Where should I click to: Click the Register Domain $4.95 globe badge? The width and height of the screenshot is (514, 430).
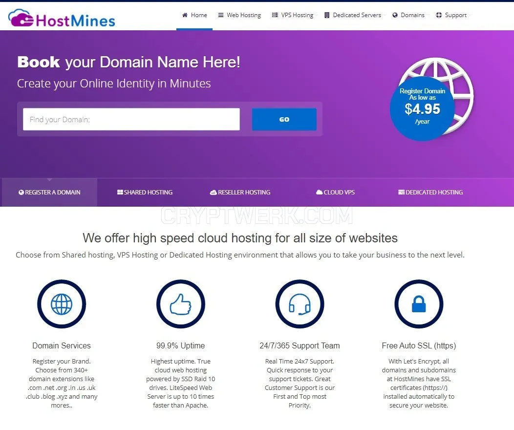[x=431, y=99]
